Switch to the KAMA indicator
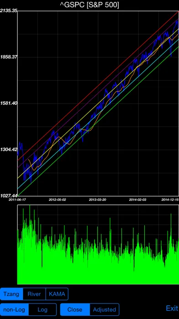The height and width of the screenshot is (319, 179). [x=57, y=294]
